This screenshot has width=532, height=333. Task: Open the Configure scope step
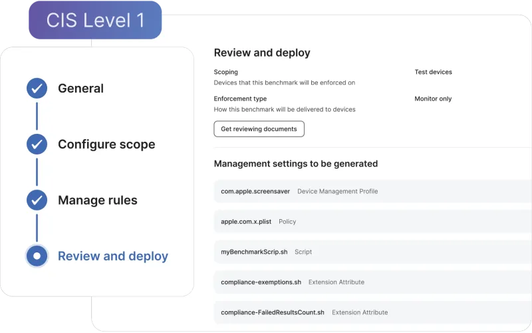(106, 145)
